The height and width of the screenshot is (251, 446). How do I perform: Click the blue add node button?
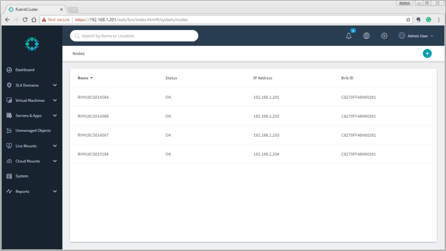[x=427, y=53]
